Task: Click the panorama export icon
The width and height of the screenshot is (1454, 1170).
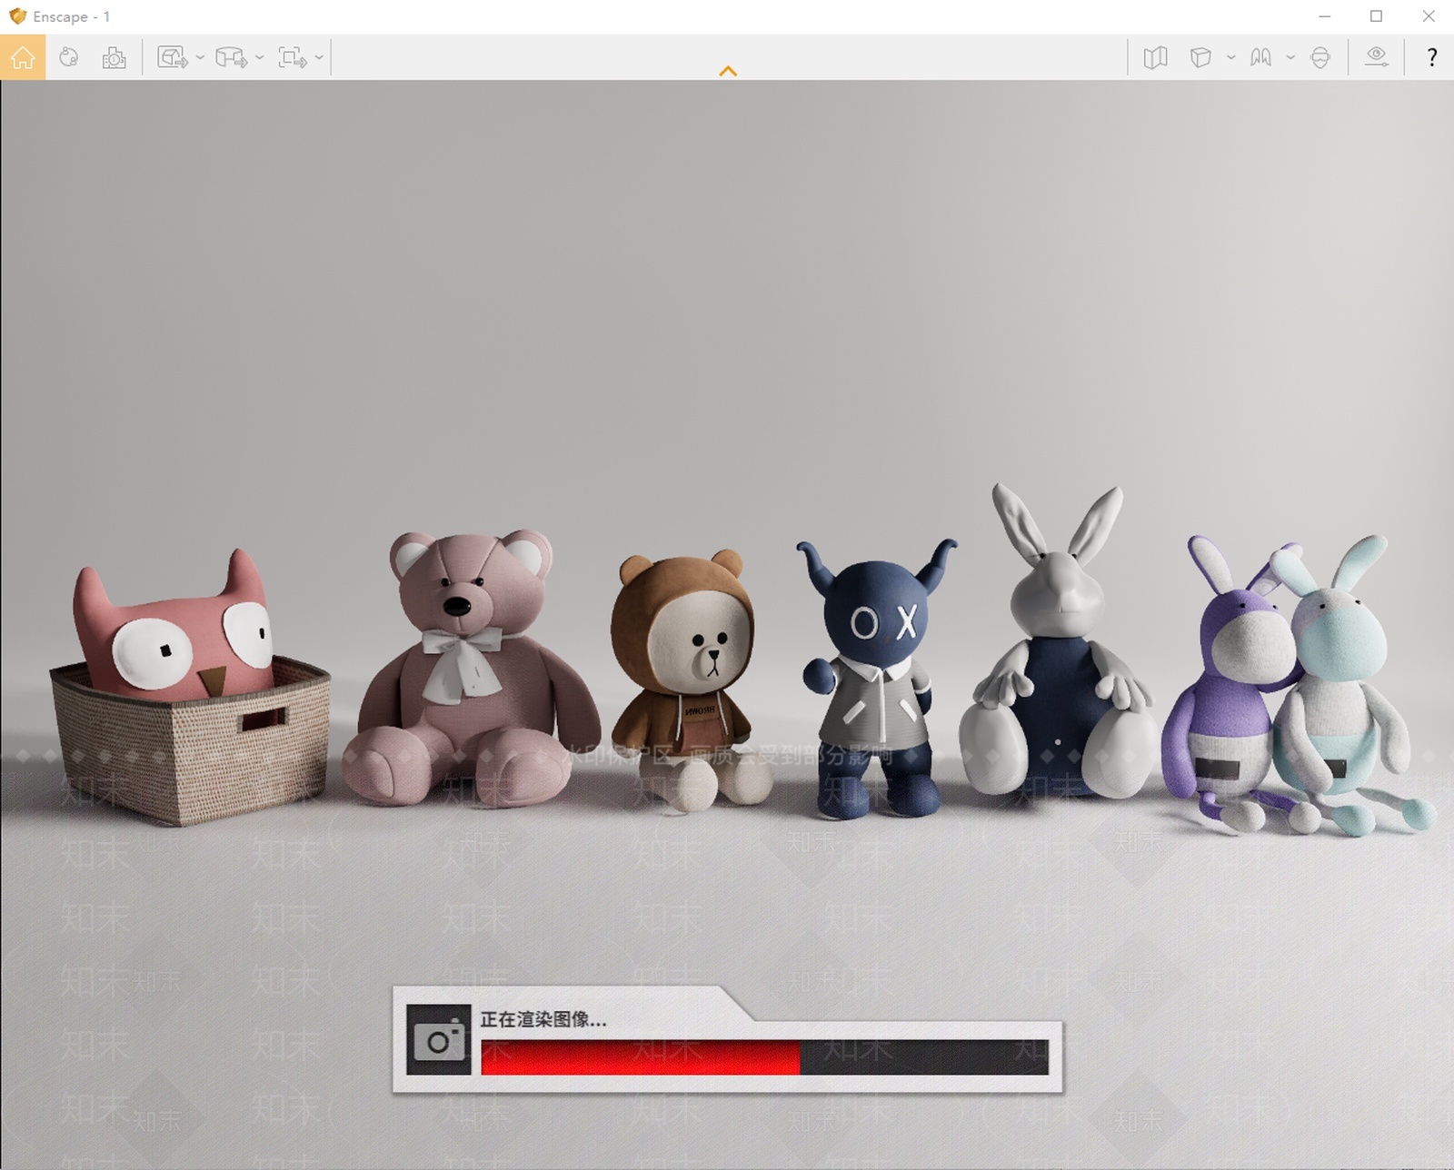Action: (x=231, y=57)
